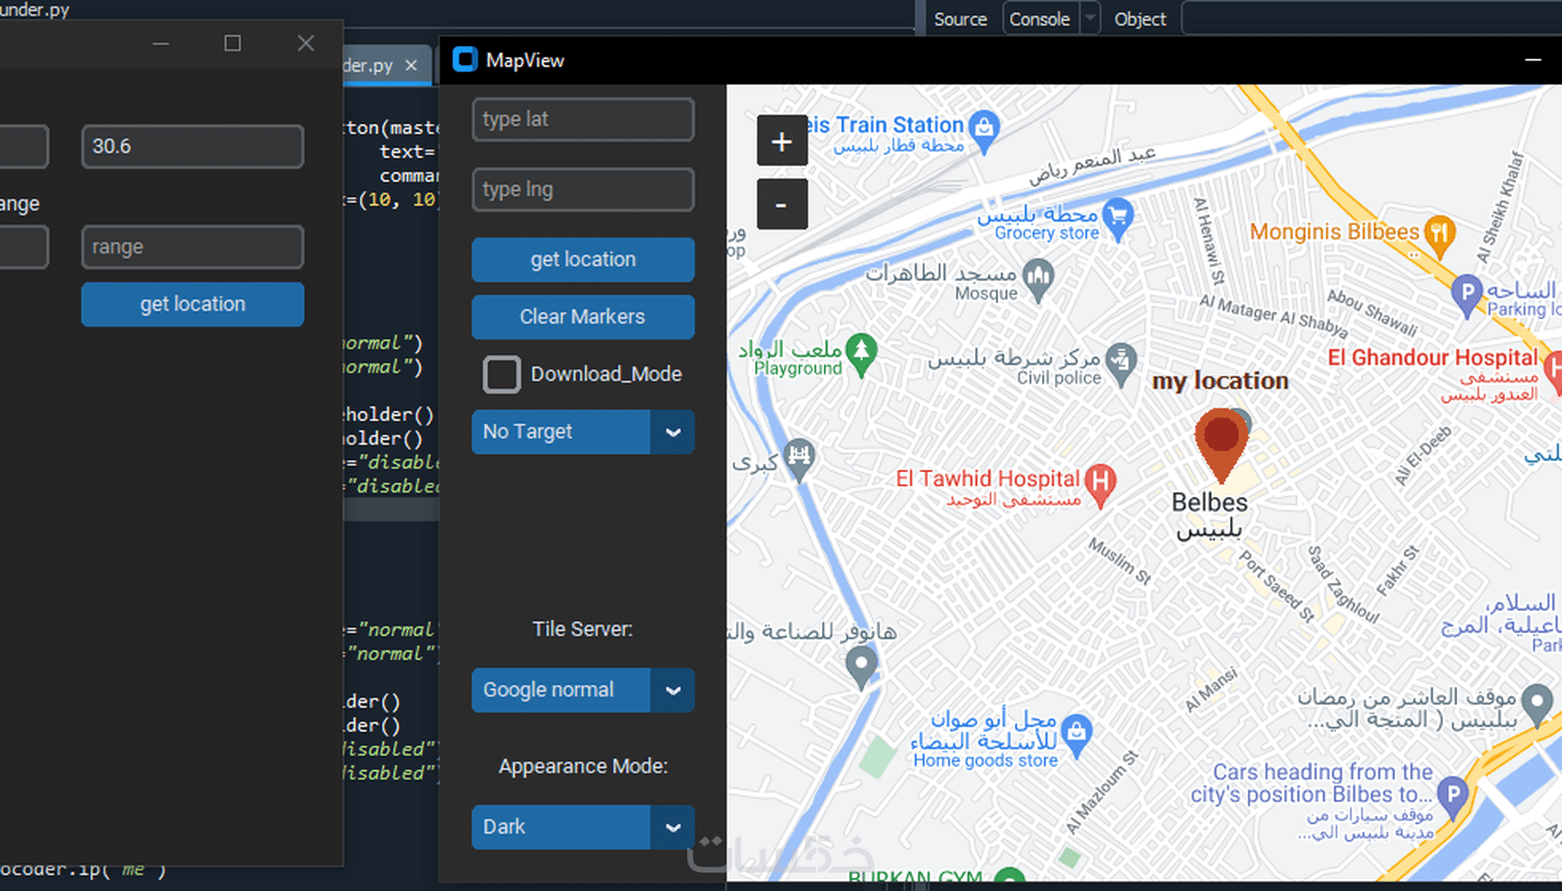This screenshot has width=1562, height=891.
Task: Switch to the Source tab
Action: (x=960, y=19)
